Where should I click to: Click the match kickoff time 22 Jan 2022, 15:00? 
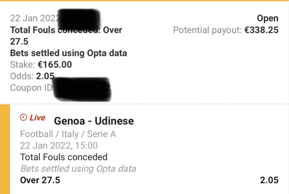click(59, 146)
